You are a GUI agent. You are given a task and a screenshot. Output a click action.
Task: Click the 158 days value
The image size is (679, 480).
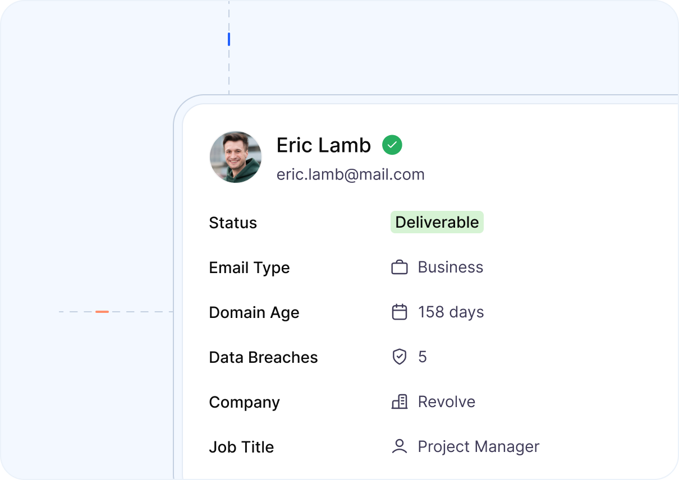pyautogui.click(x=451, y=312)
